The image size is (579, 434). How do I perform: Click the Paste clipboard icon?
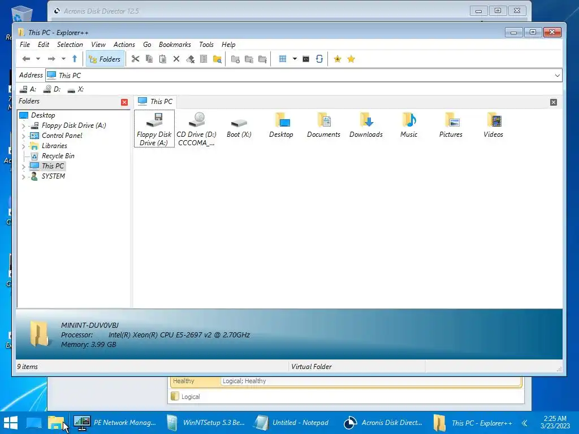162,59
